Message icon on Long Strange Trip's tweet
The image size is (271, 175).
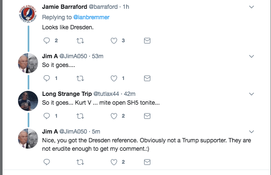tap(147, 116)
